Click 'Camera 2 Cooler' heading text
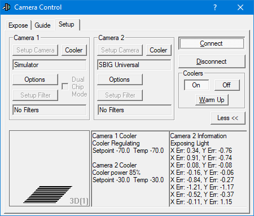The height and width of the screenshot is (216, 254). tap(115, 165)
